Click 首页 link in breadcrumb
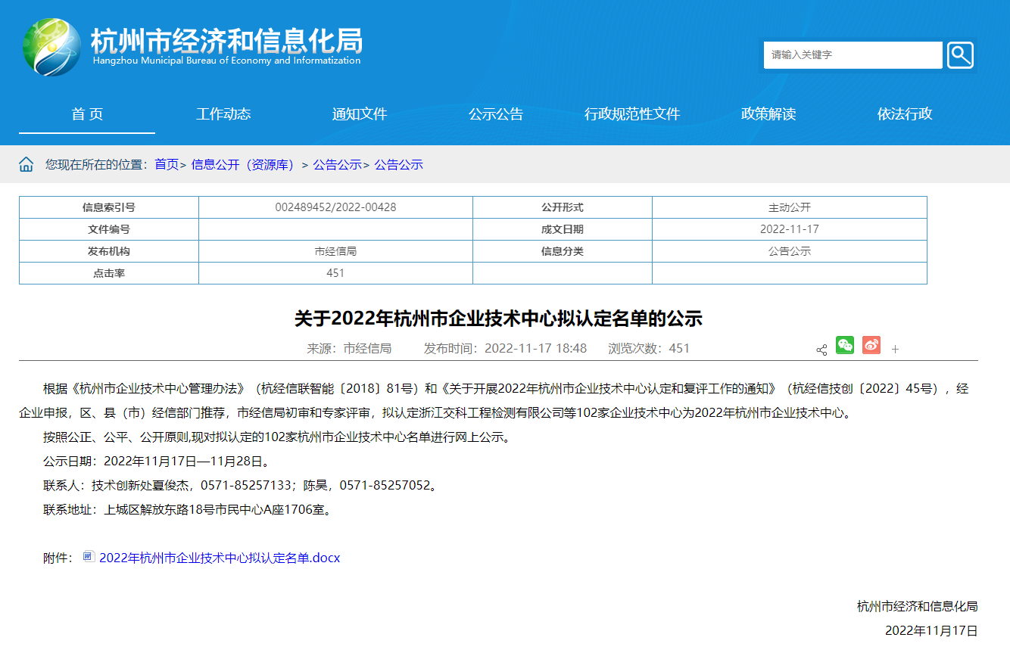Viewport: 1010px width, 656px height. coord(167,164)
